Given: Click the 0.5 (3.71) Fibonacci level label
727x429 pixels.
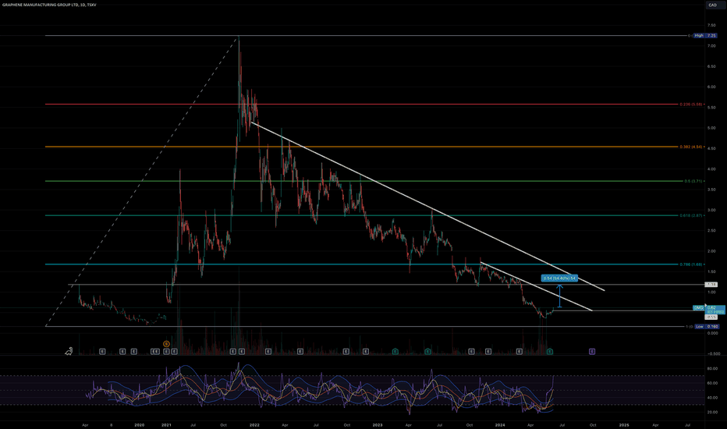Looking at the screenshot, I should [x=693, y=181].
